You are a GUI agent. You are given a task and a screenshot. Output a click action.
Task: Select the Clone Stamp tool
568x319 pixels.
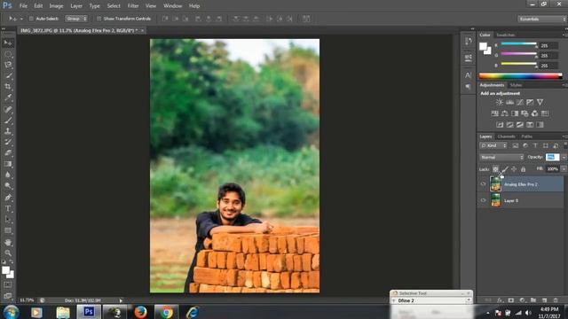[x=8, y=131]
